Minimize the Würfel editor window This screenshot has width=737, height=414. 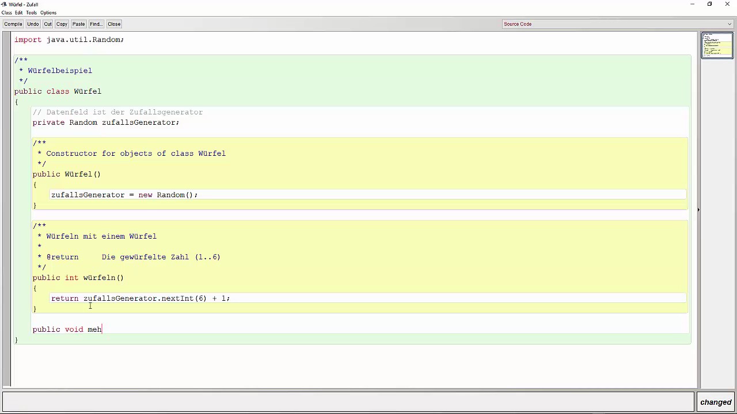(x=692, y=4)
